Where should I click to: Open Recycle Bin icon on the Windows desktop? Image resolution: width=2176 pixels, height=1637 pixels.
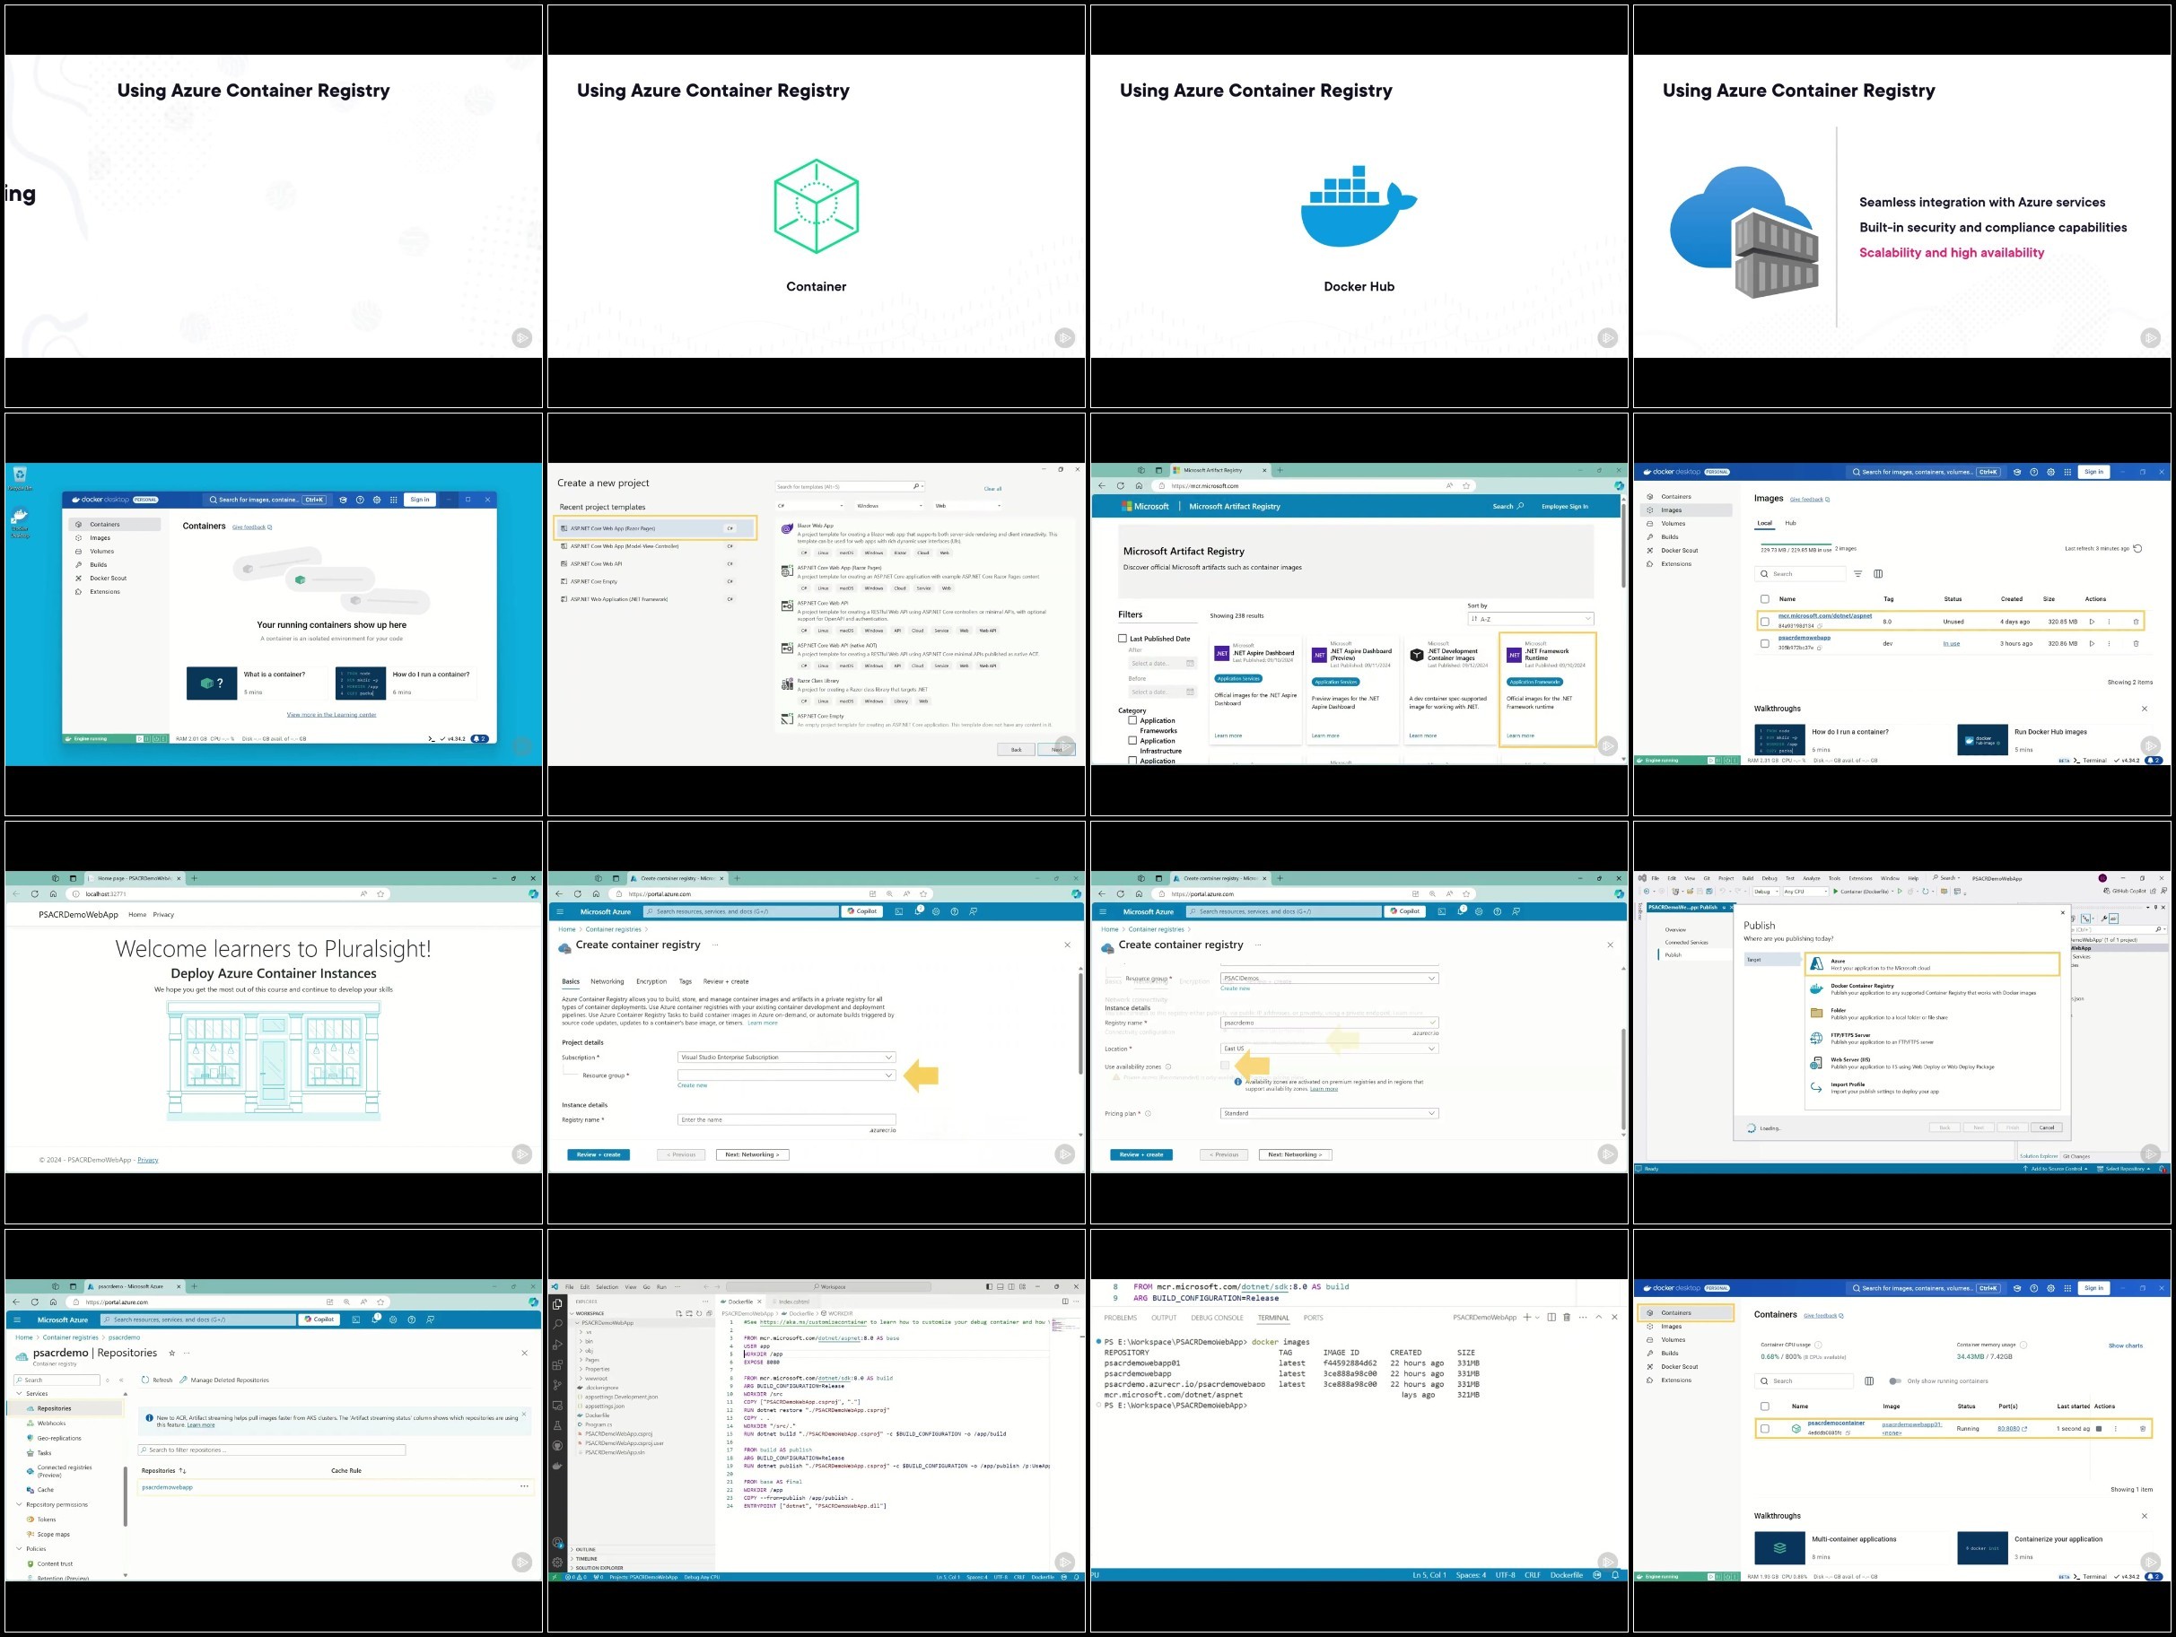[x=20, y=479]
